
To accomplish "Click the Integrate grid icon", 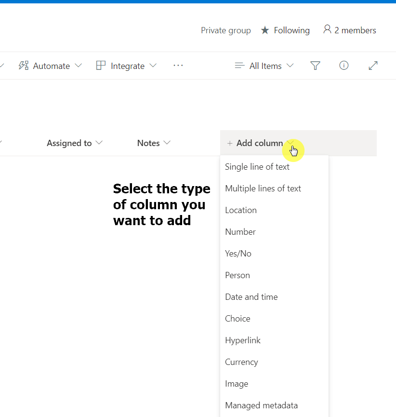I will point(101,66).
